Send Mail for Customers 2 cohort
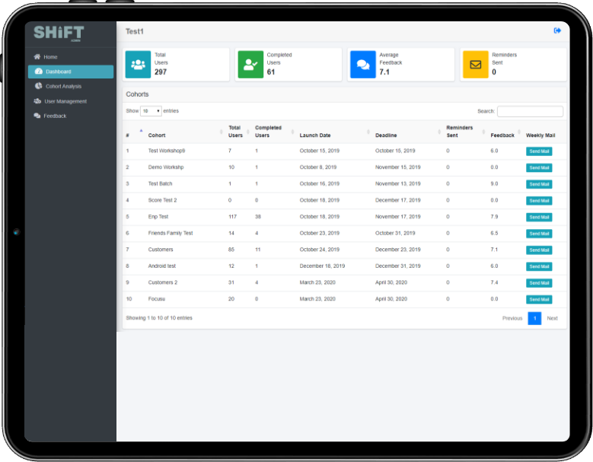This screenshot has width=593, height=462. 539,283
